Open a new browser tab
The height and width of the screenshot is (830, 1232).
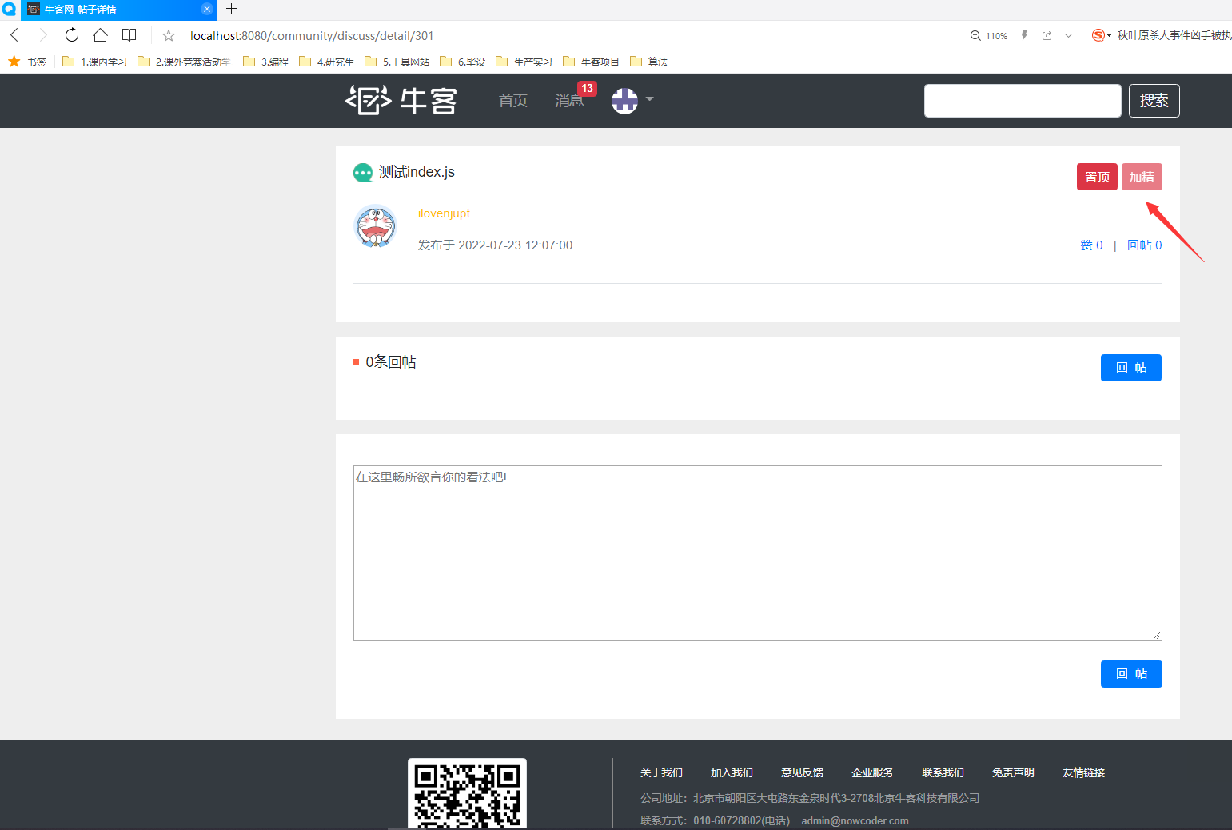[x=232, y=9]
